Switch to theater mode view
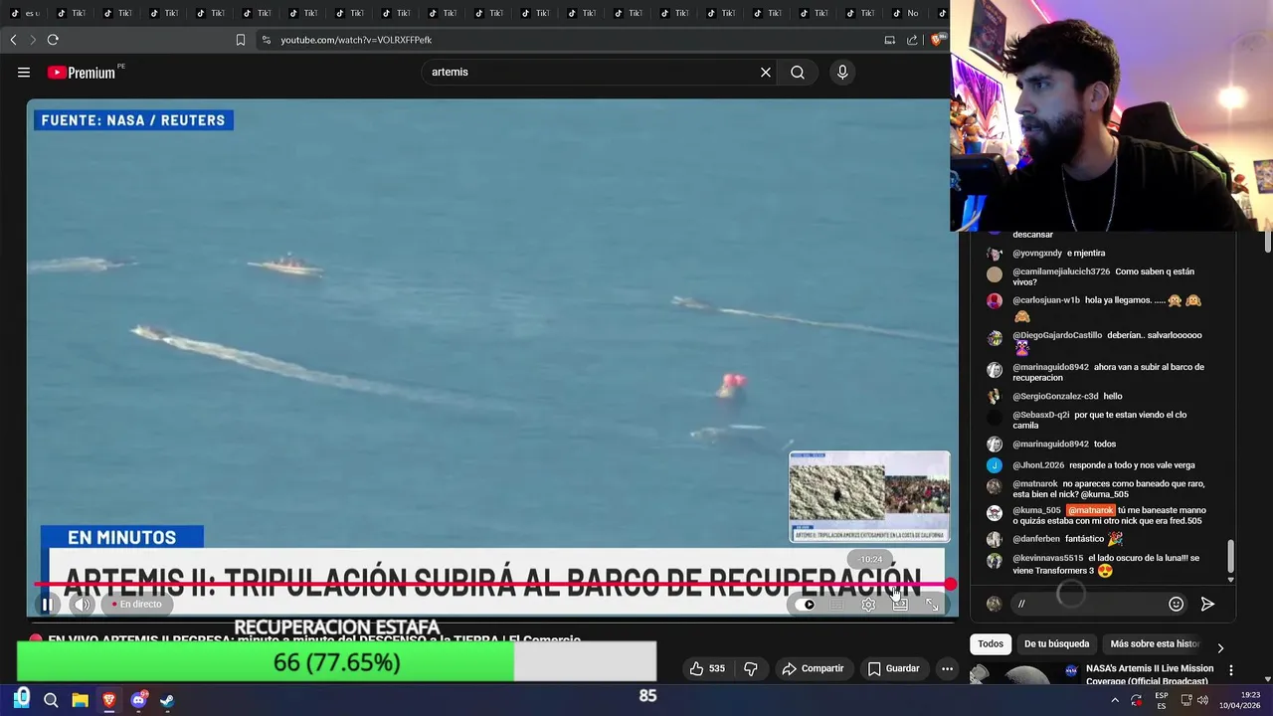This screenshot has height=716, width=1273. tap(900, 604)
